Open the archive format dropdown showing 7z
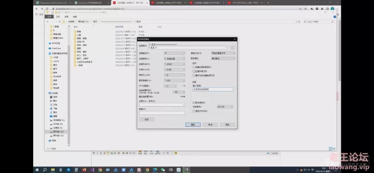The width and height of the screenshot is (374, 173). point(174,53)
